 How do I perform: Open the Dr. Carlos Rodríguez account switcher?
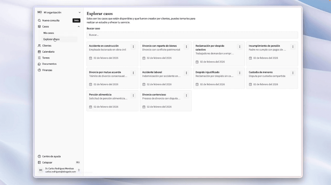tap(79, 170)
